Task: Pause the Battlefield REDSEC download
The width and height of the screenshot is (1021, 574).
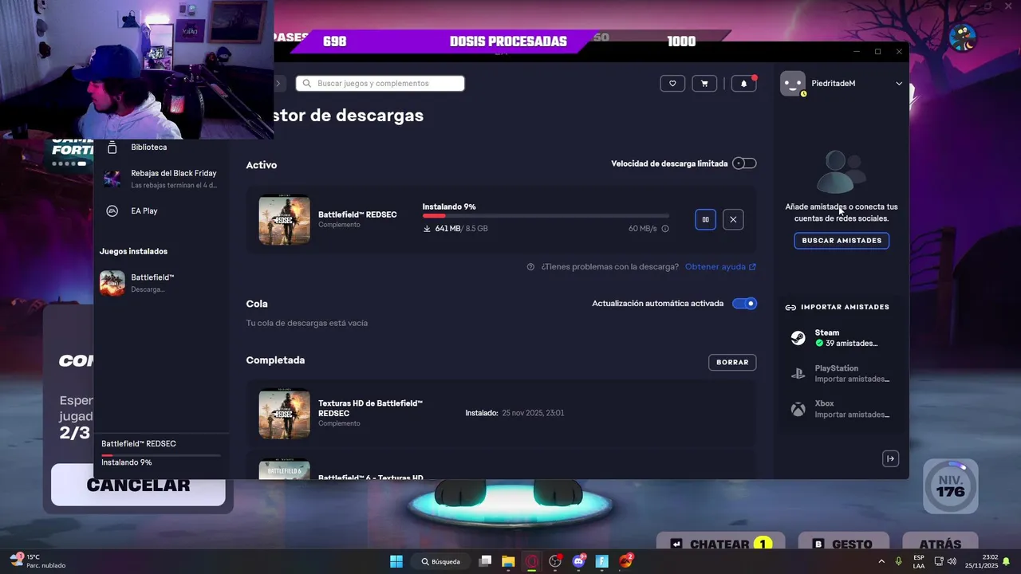Action: 705,219
